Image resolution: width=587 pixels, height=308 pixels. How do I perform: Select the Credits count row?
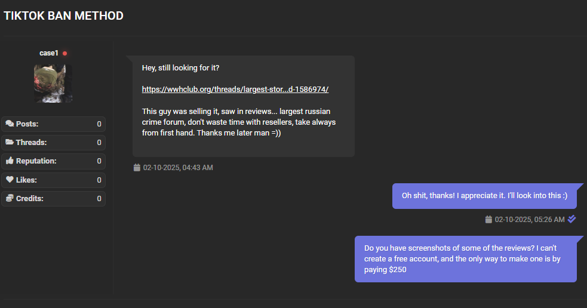click(54, 199)
